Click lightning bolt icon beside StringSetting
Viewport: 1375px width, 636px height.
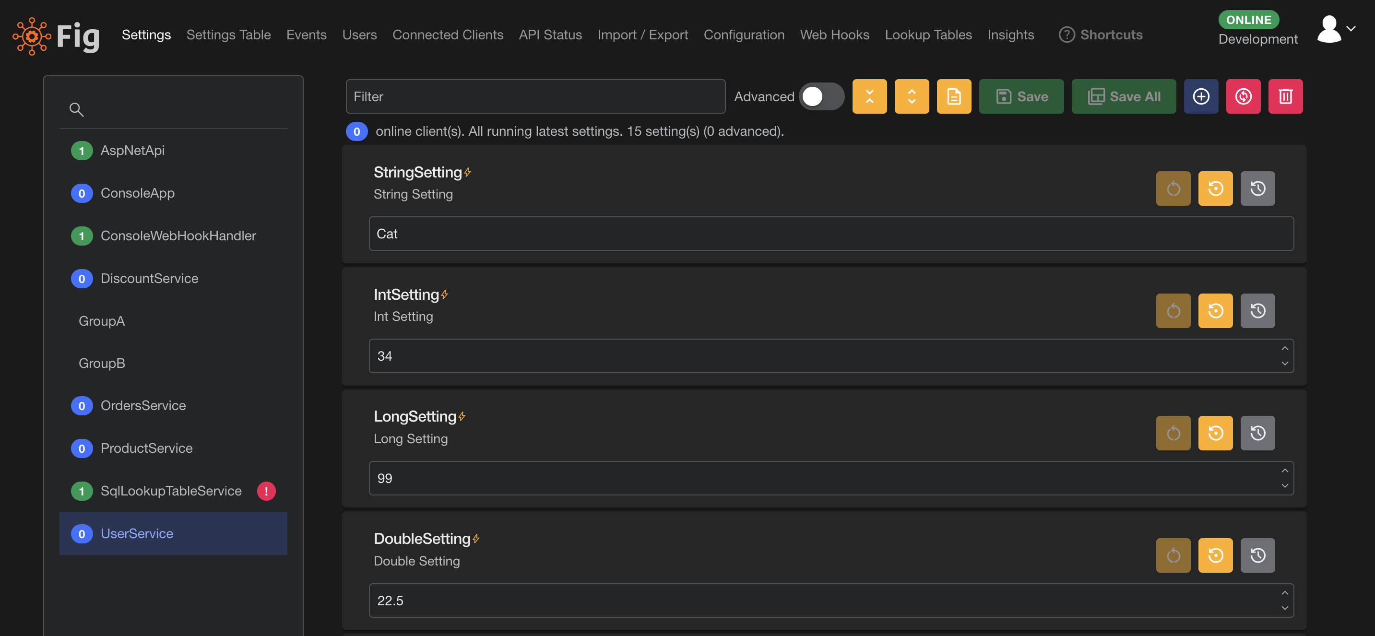pyautogui.click(x=468, y=172)
